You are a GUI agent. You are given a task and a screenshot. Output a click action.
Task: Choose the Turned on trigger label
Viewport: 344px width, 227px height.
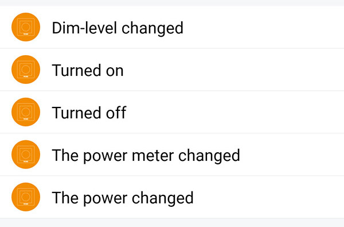[88, 70]
